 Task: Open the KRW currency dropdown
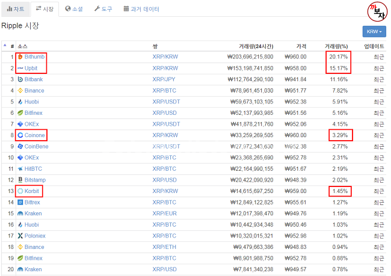coord(374,32)
